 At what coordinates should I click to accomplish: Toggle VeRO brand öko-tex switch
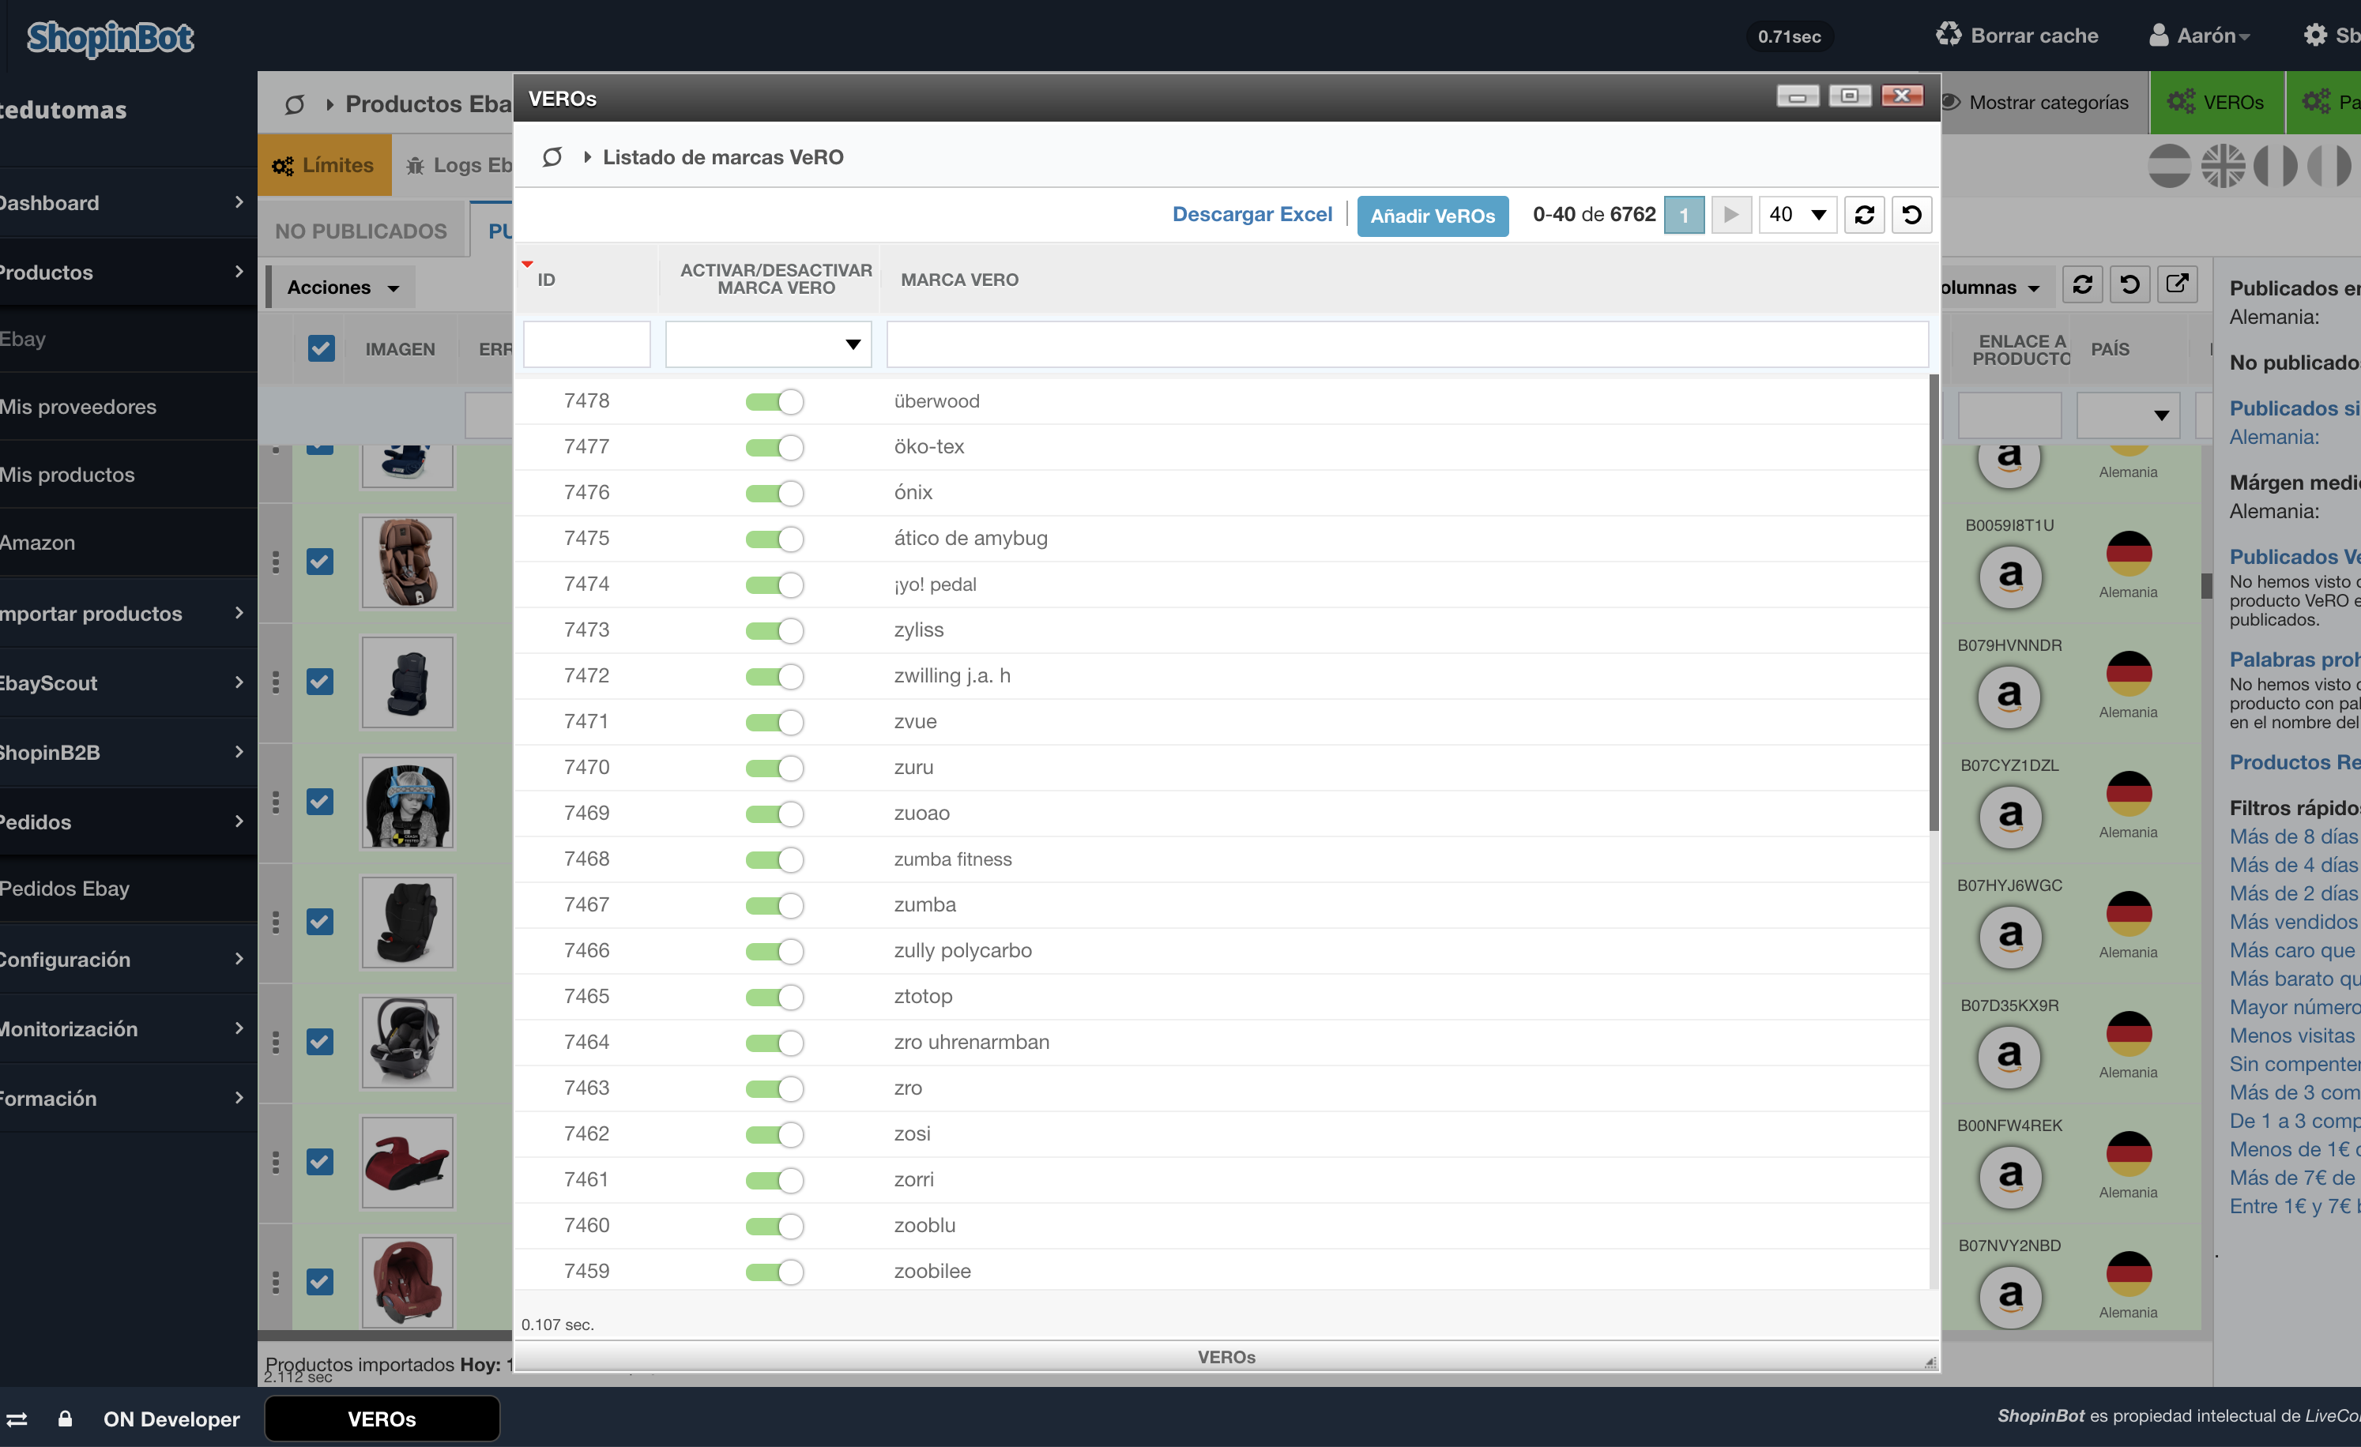click(774, 447)
